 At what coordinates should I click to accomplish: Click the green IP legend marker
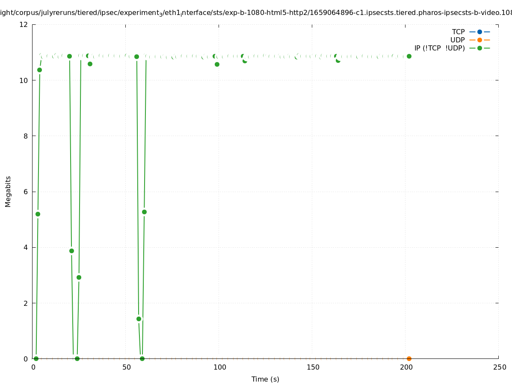[479, 48]
